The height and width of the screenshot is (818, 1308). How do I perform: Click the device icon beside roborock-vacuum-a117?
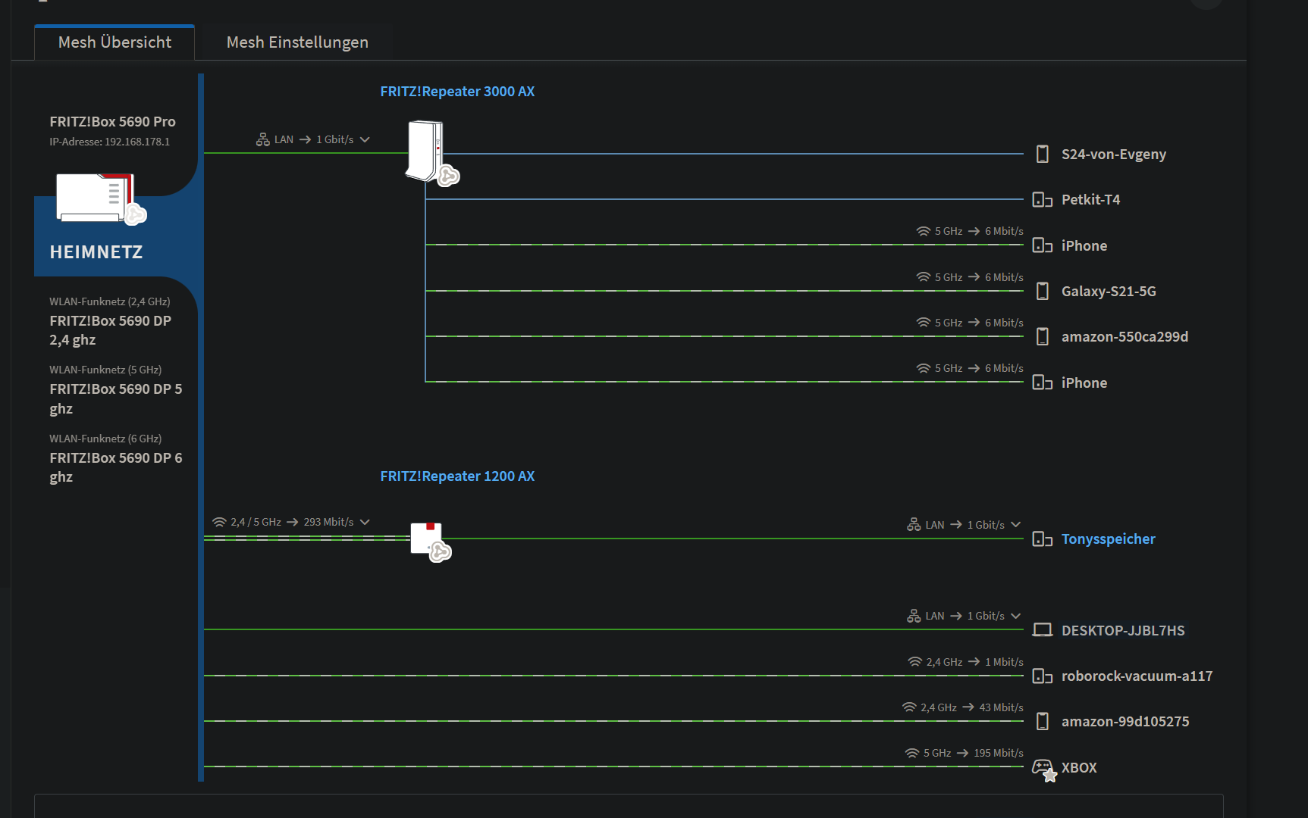(x=1043, y=676)
